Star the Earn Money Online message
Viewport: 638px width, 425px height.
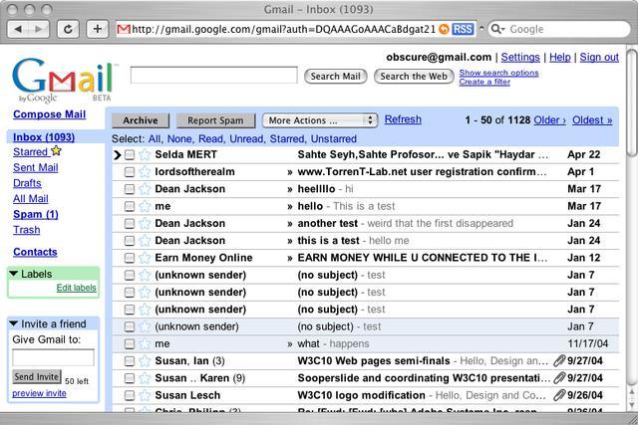[x=145, y=258]
